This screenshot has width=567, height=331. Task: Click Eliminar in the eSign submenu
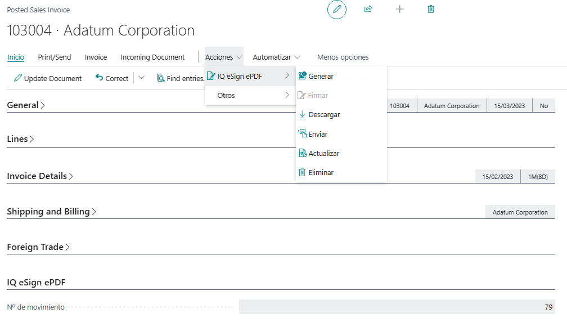(321, 173)
